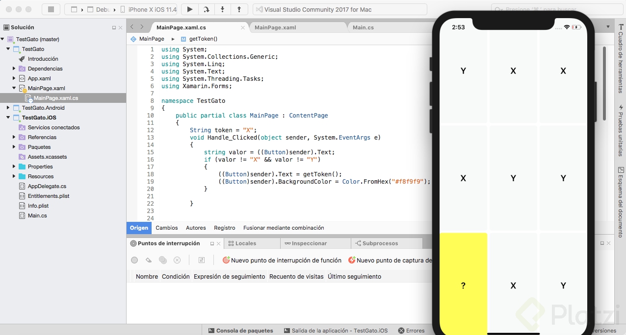Open Servicios conectados node
This screenshot has width=626, height=335.
53,127
